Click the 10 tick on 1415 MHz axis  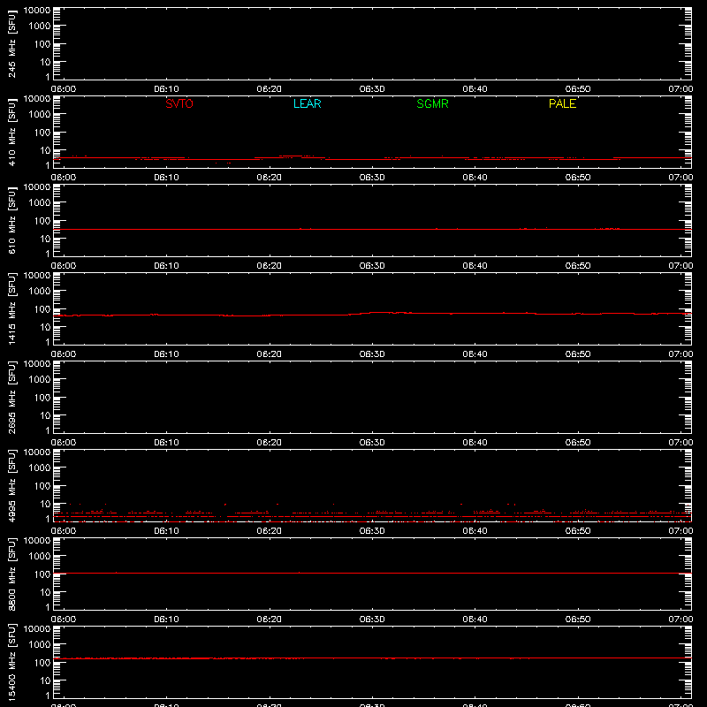(45, 327)
